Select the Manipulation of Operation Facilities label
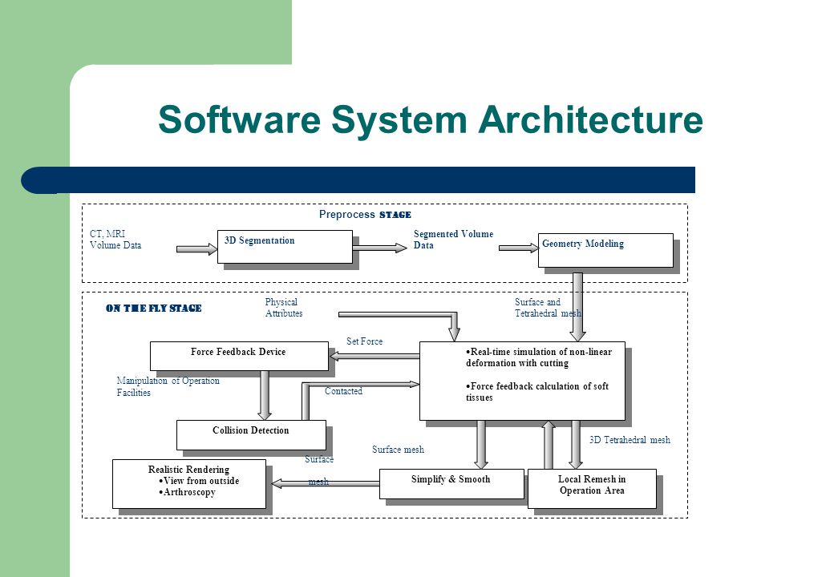The width and height of the screenshot is (834, 577). [x=168, y=386]
